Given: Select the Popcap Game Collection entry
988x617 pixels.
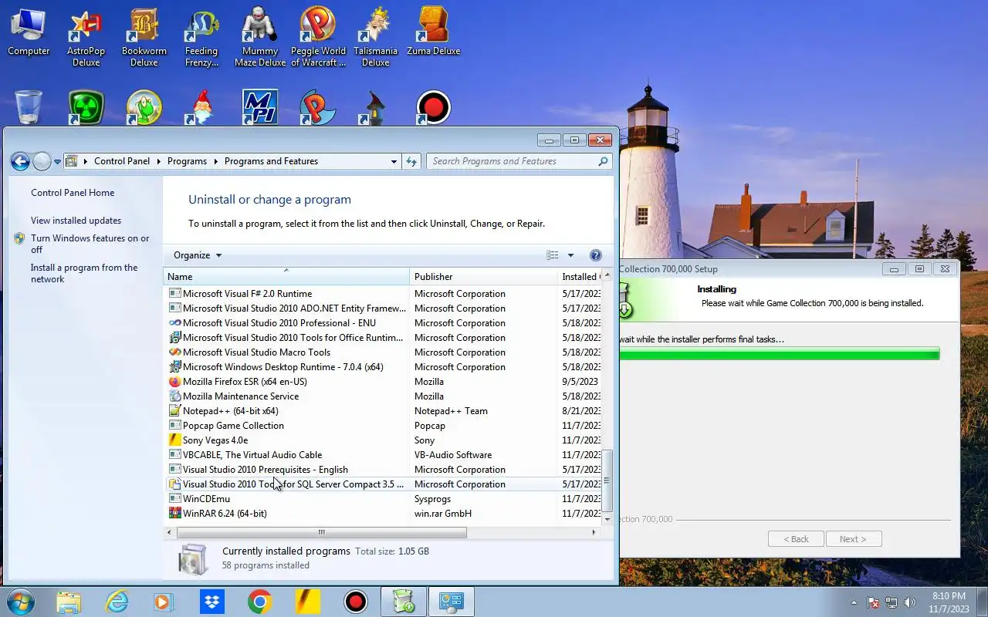Looking at the screenshot, I should [384, 426].
